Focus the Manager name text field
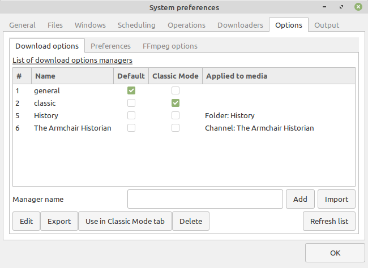368x268 pixels. pyautogui.click(x=205, y=199)
